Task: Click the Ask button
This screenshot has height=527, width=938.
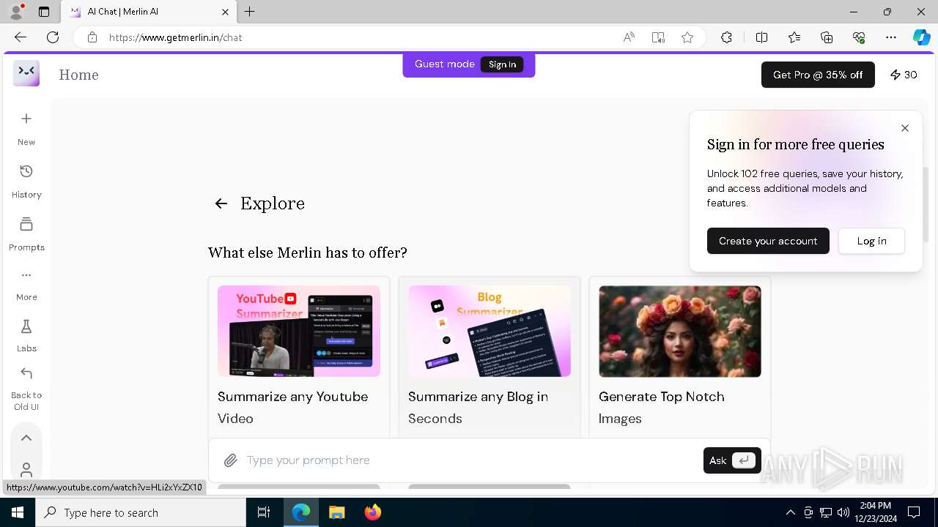Action: pyautogui.click(x=732, y=460)
